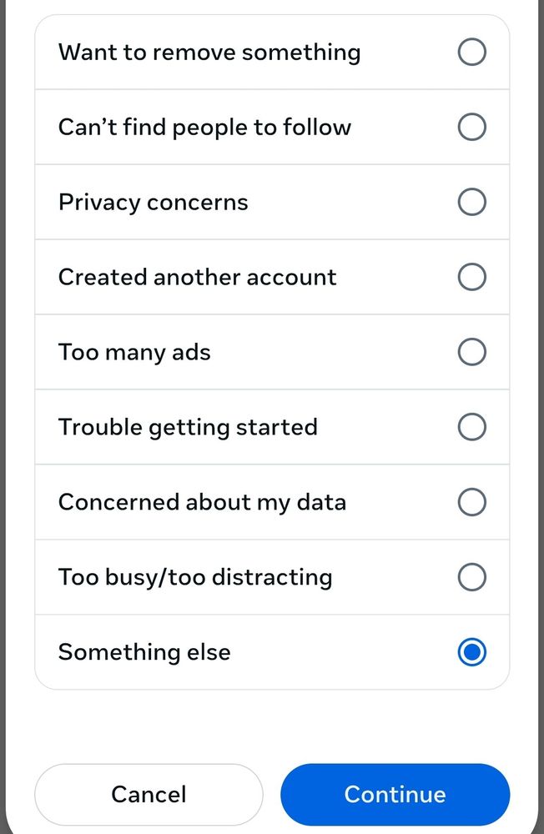
Task: Select the 'Want to remove something' radio button
Action: (471, 53)
